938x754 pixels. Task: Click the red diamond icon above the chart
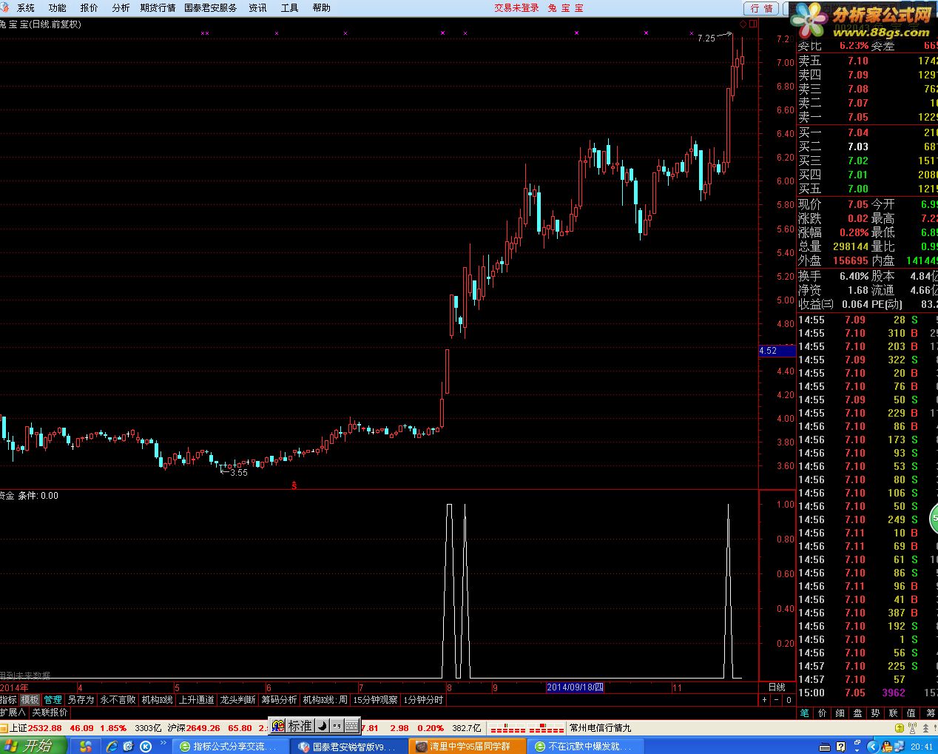pos(743,24)
